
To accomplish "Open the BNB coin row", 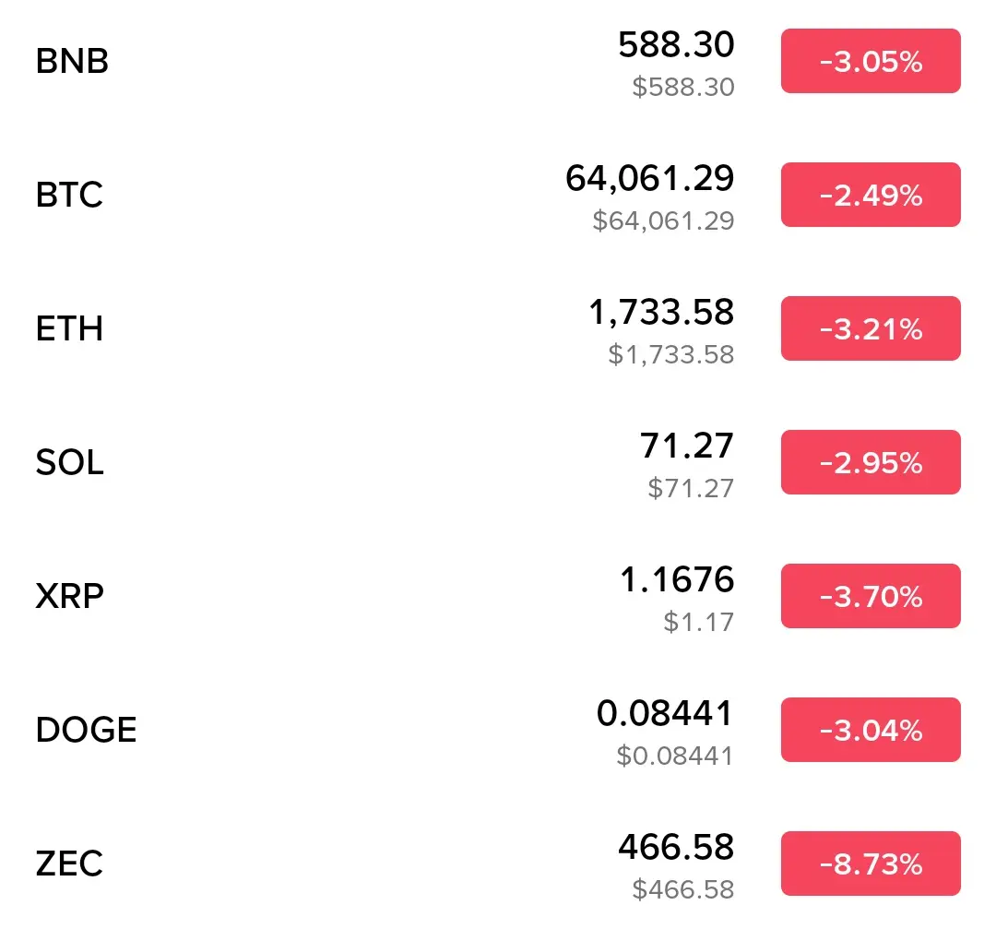I will [x=498, y=61].
